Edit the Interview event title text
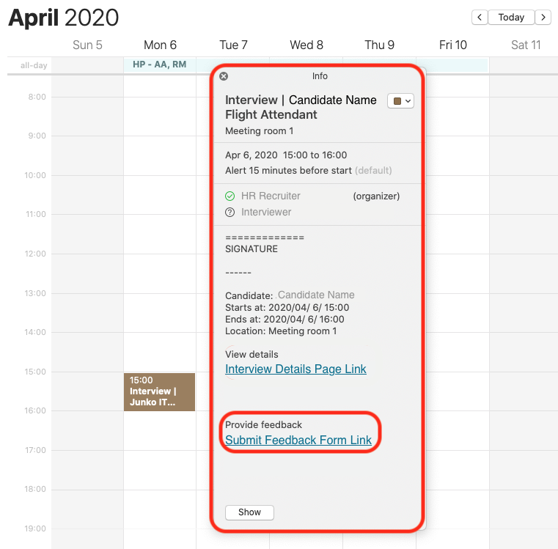 (x=301, y=107)
